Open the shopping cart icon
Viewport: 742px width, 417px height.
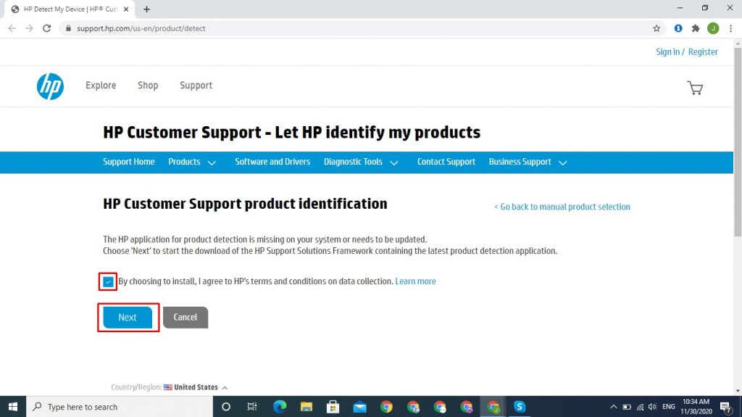click(694, 88)
